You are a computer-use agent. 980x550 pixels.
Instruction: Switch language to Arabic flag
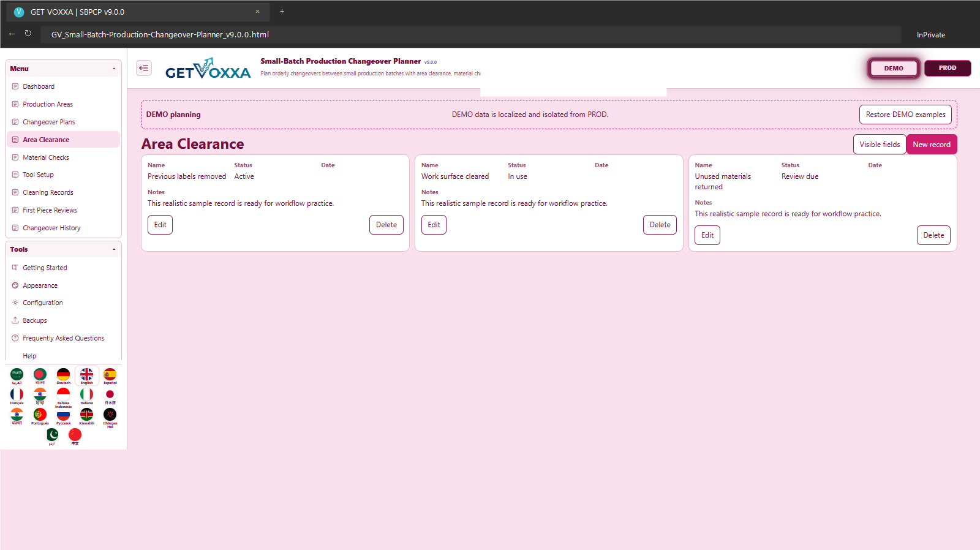17,376
